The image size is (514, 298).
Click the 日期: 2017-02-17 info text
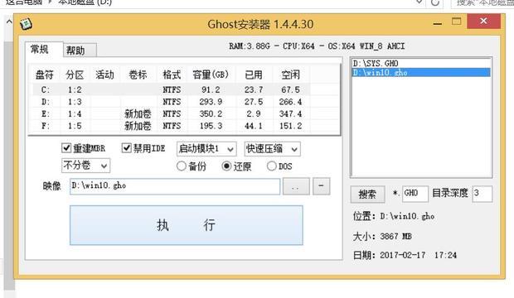(405, 255)
